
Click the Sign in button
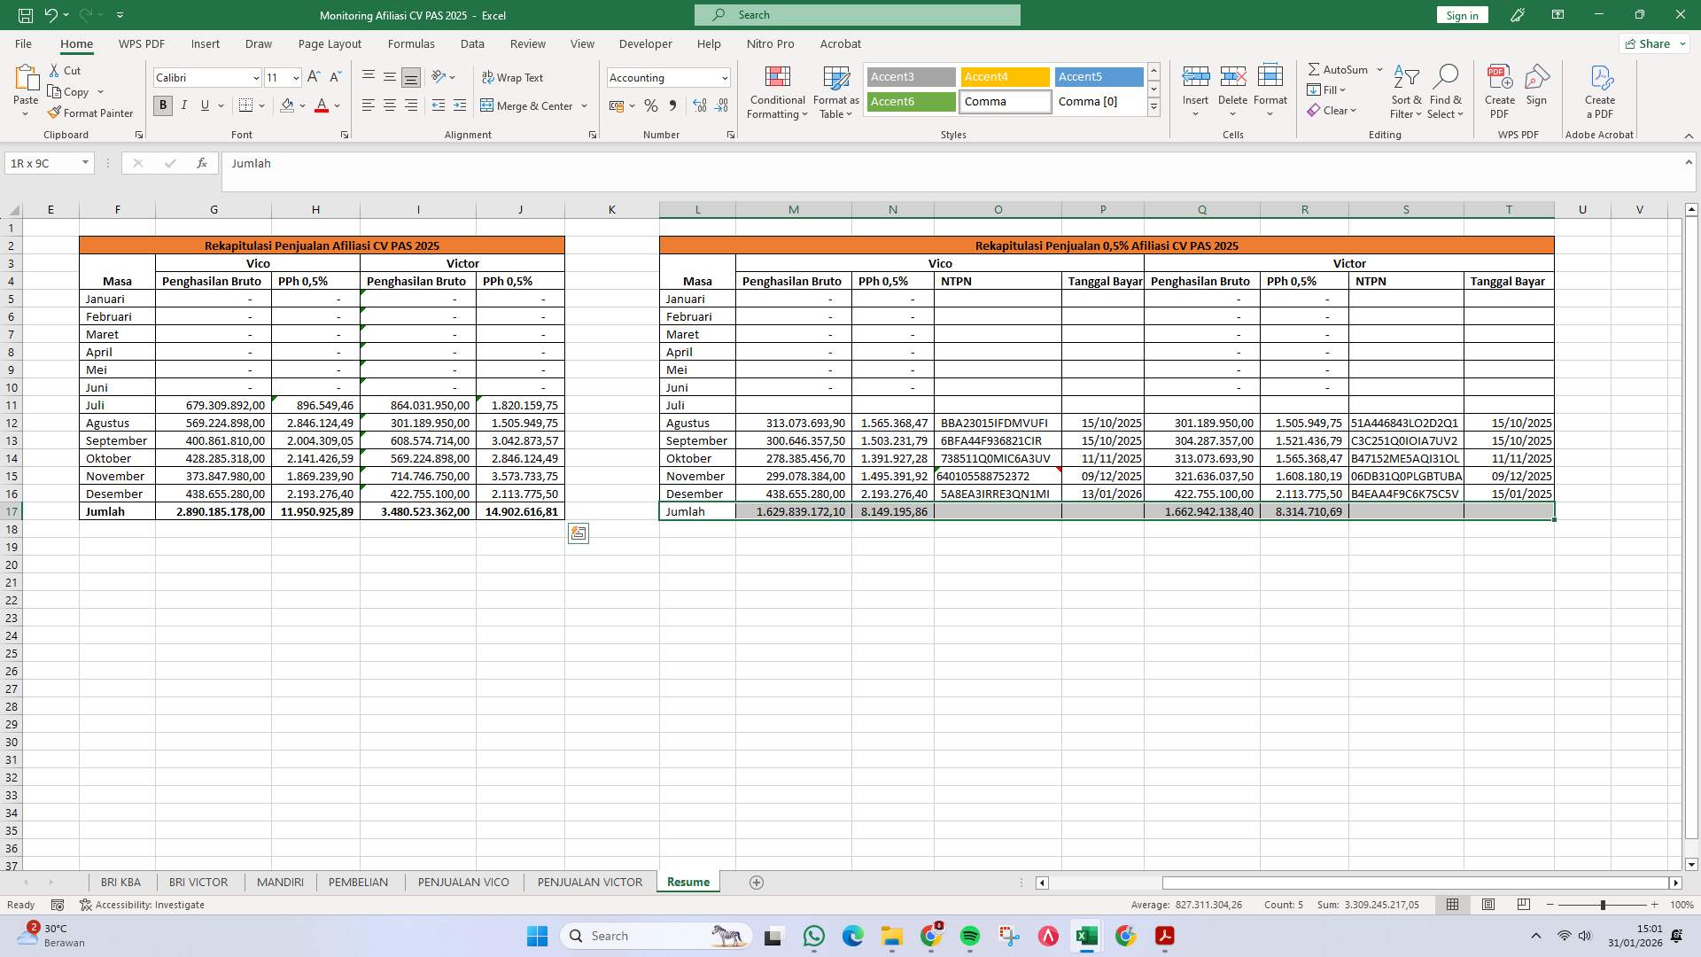coord(1461,15)
